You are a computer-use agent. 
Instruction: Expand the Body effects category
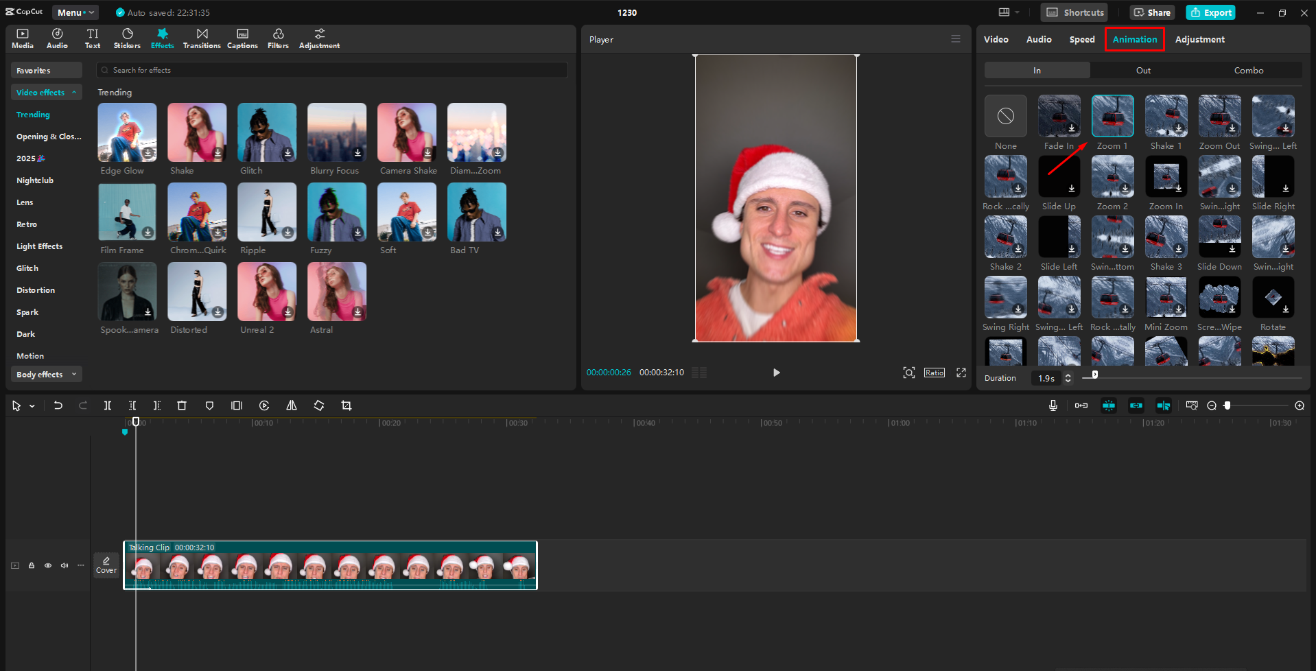46,374
